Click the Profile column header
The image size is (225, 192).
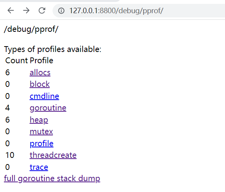pyautogui.click(x=42, y=61)
